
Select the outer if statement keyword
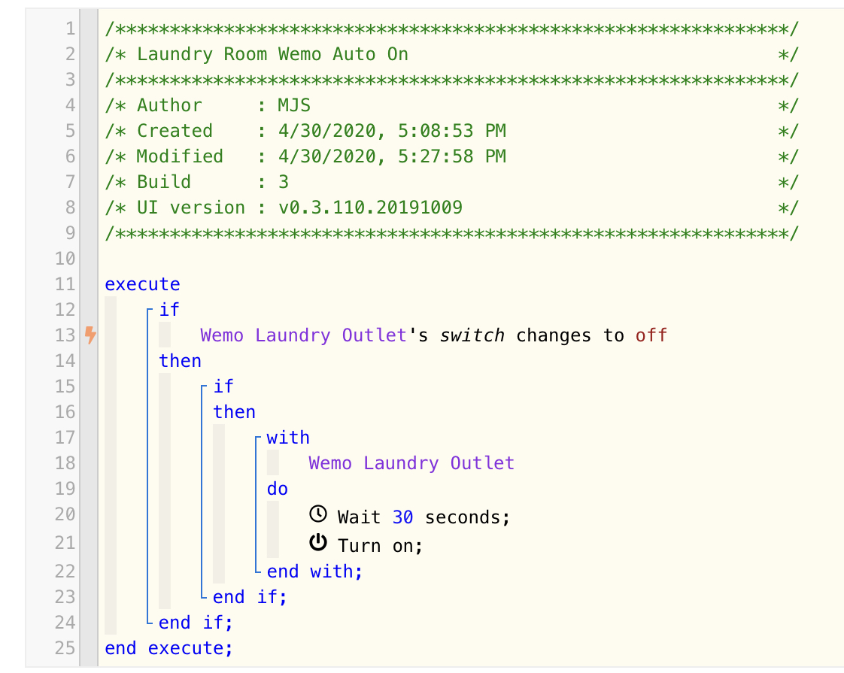pos(169,309)
